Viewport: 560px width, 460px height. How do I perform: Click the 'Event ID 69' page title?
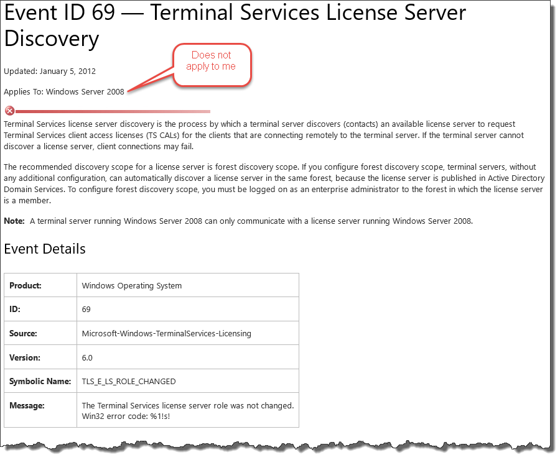pyautogui.click(x=235, y=25)
